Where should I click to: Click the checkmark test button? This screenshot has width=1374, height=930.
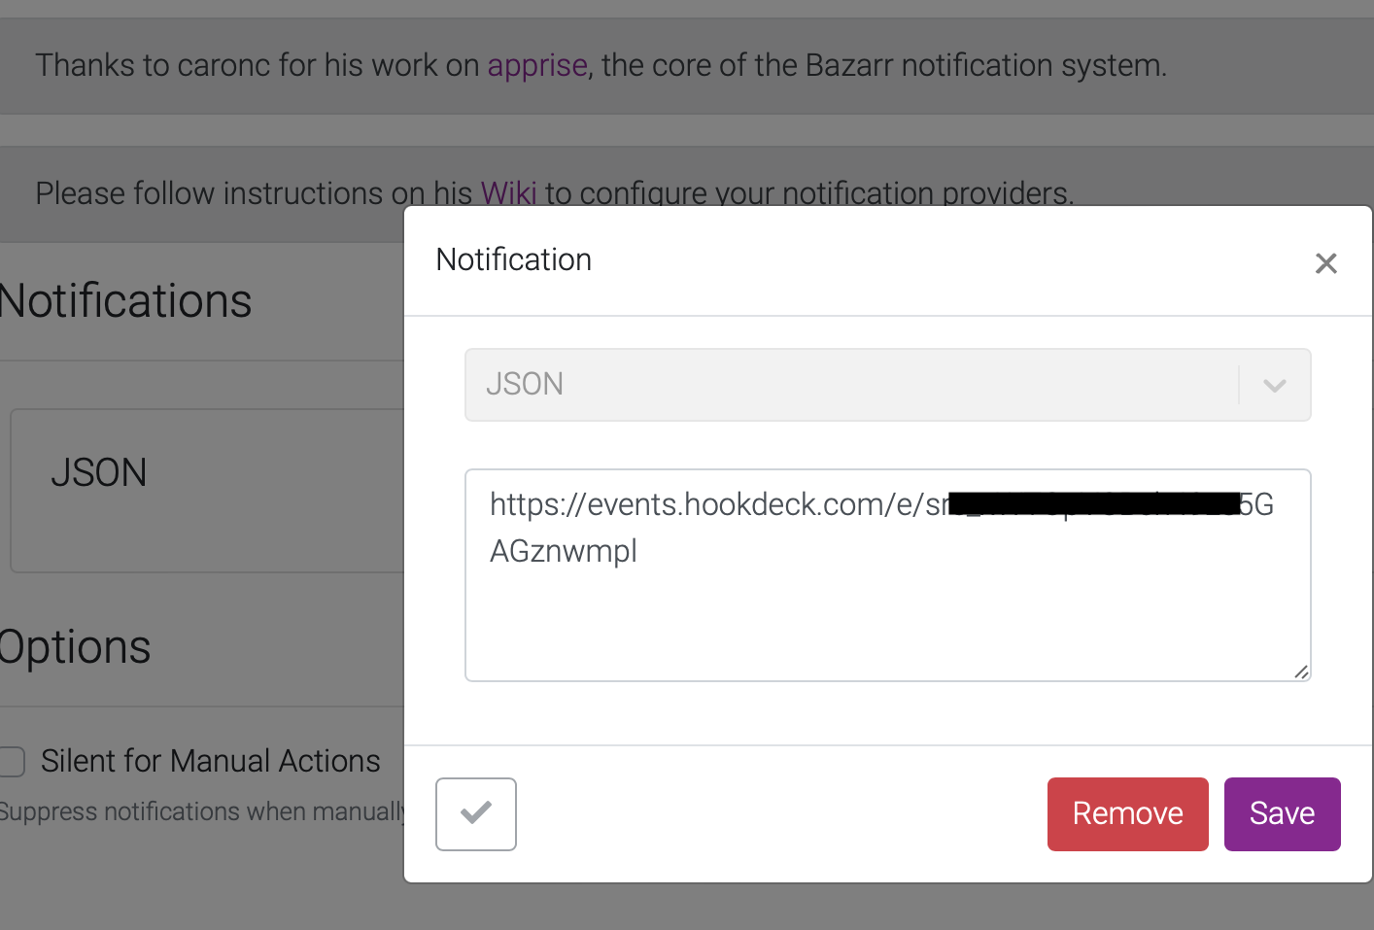(475, 813)
